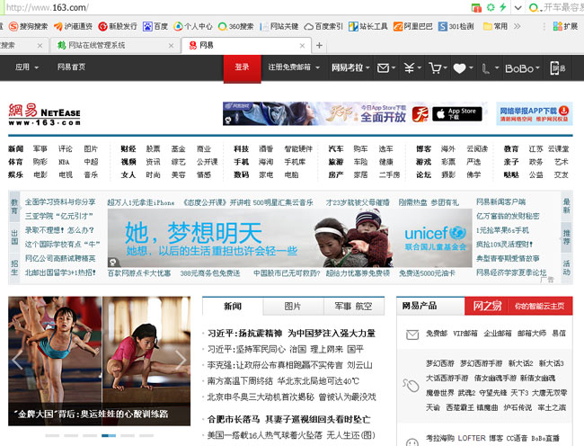Open the 阿里巴巴 bookmark

(x=413, y=26)
